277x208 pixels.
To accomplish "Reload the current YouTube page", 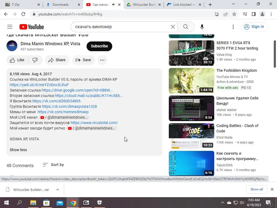I will [23, 14].
